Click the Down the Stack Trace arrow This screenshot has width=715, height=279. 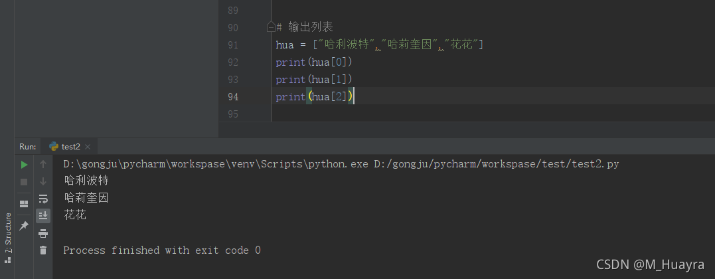click(x=43, y=181)
